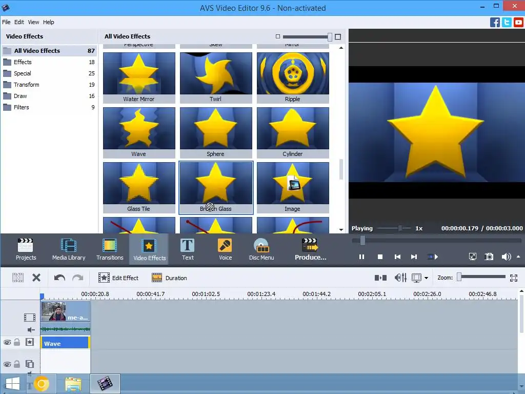Screen dimensions: 525x394
Task: Mute the preview volume speaker
Action: (x=506, y=257)
